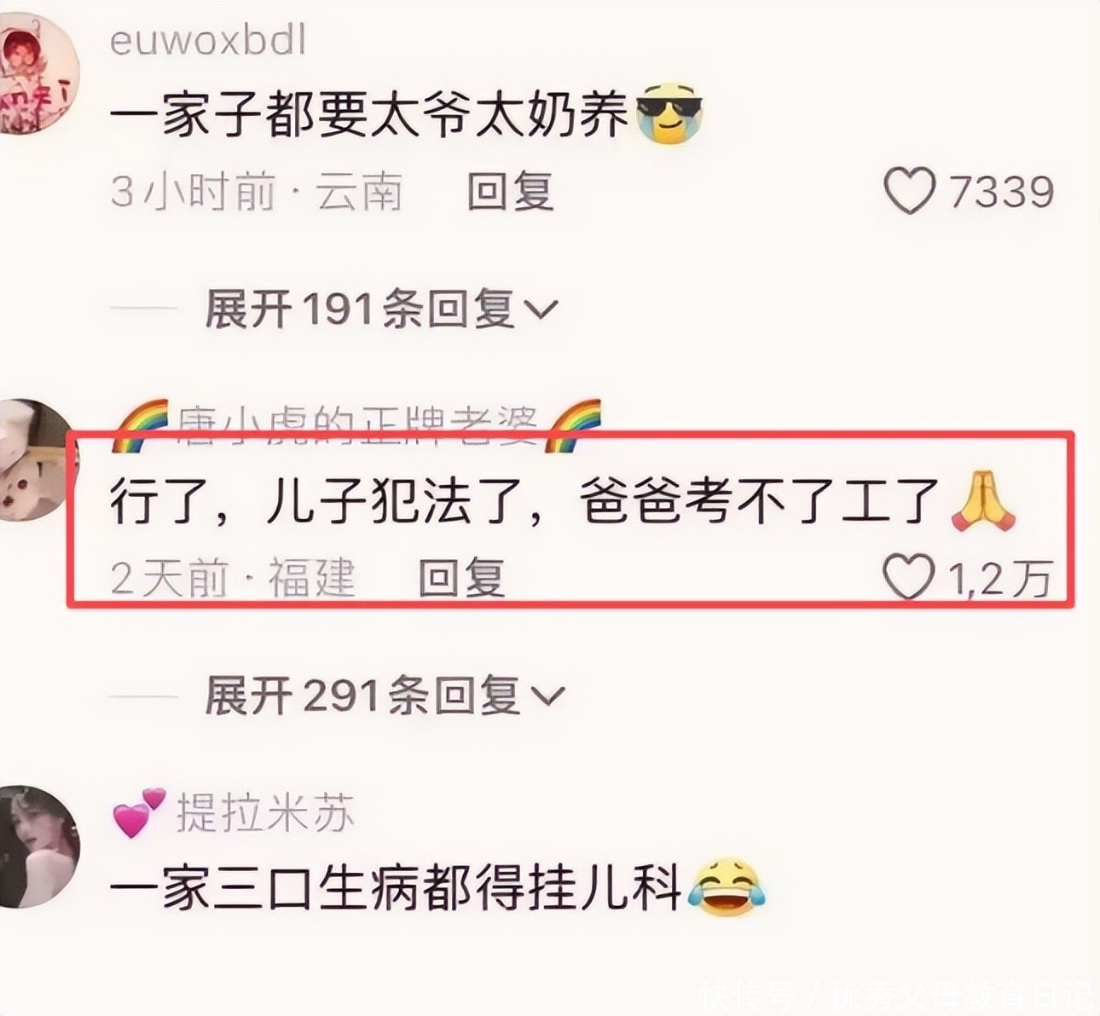This screenshot has width=1100, height=1016.
Task: Click rainbow emoji before 唐小虎 username
Action: (x=140, y=424)
